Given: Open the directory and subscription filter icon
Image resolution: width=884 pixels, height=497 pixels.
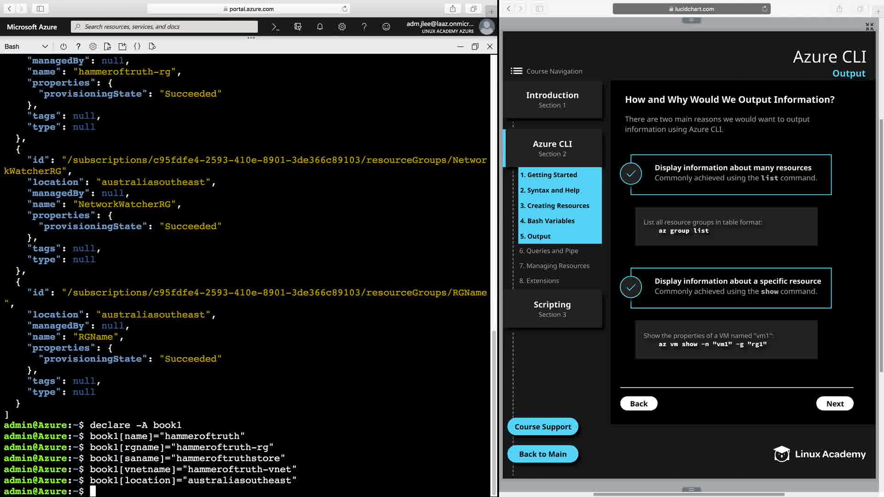Looking at the screenshot, I should point(298,27).
